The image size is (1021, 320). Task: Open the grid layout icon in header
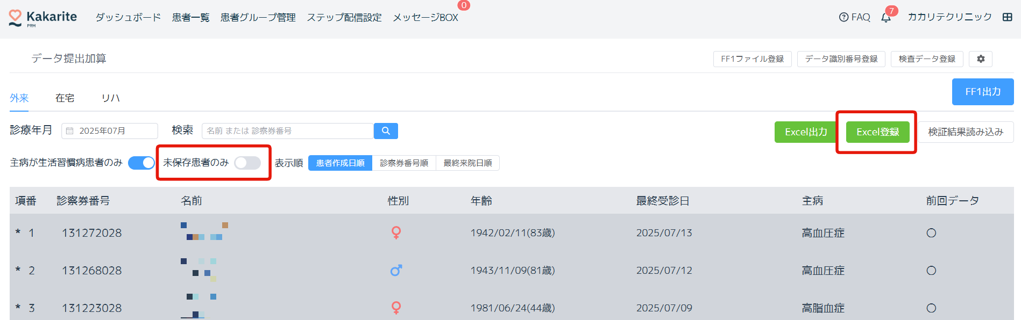coord(1008,17)
